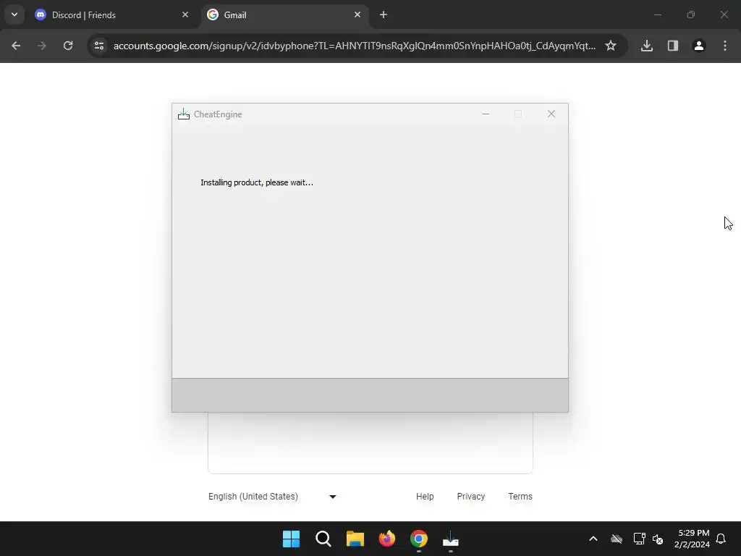741x556 pixels.
Task: Restore down the Chrome window
Action: coord(691,14)
